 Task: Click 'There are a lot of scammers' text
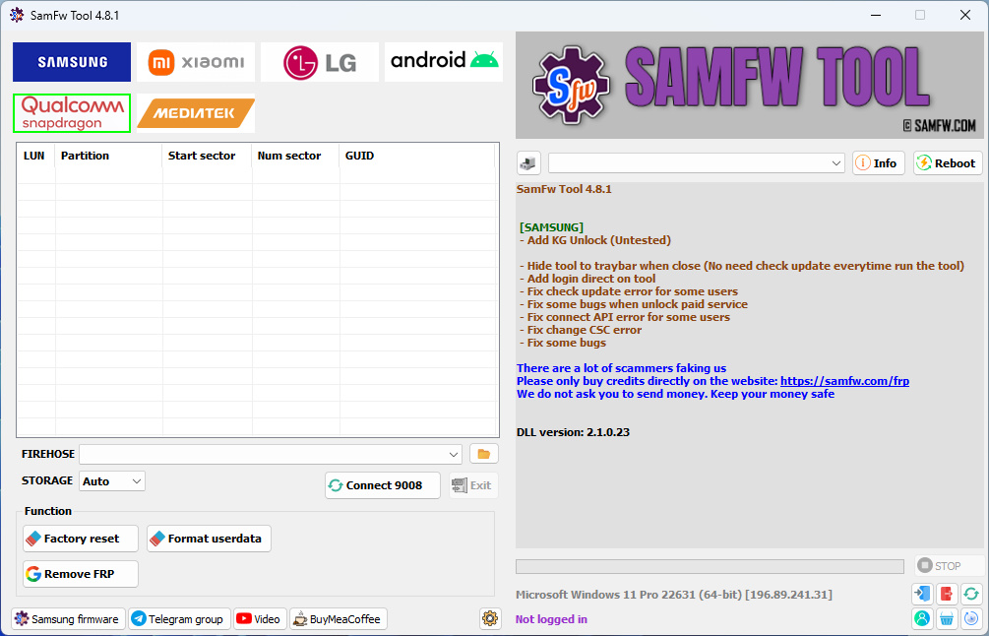621,368
